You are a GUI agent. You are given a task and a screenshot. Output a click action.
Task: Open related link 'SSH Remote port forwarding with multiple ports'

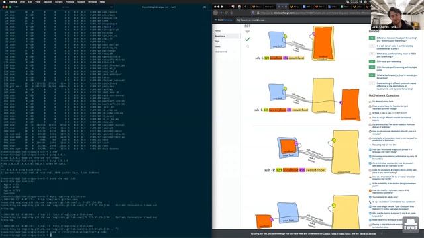[396, 69]
